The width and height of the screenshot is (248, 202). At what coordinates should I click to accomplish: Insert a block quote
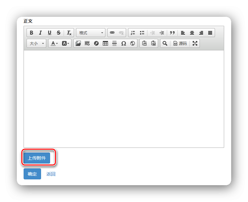point(172,33)
